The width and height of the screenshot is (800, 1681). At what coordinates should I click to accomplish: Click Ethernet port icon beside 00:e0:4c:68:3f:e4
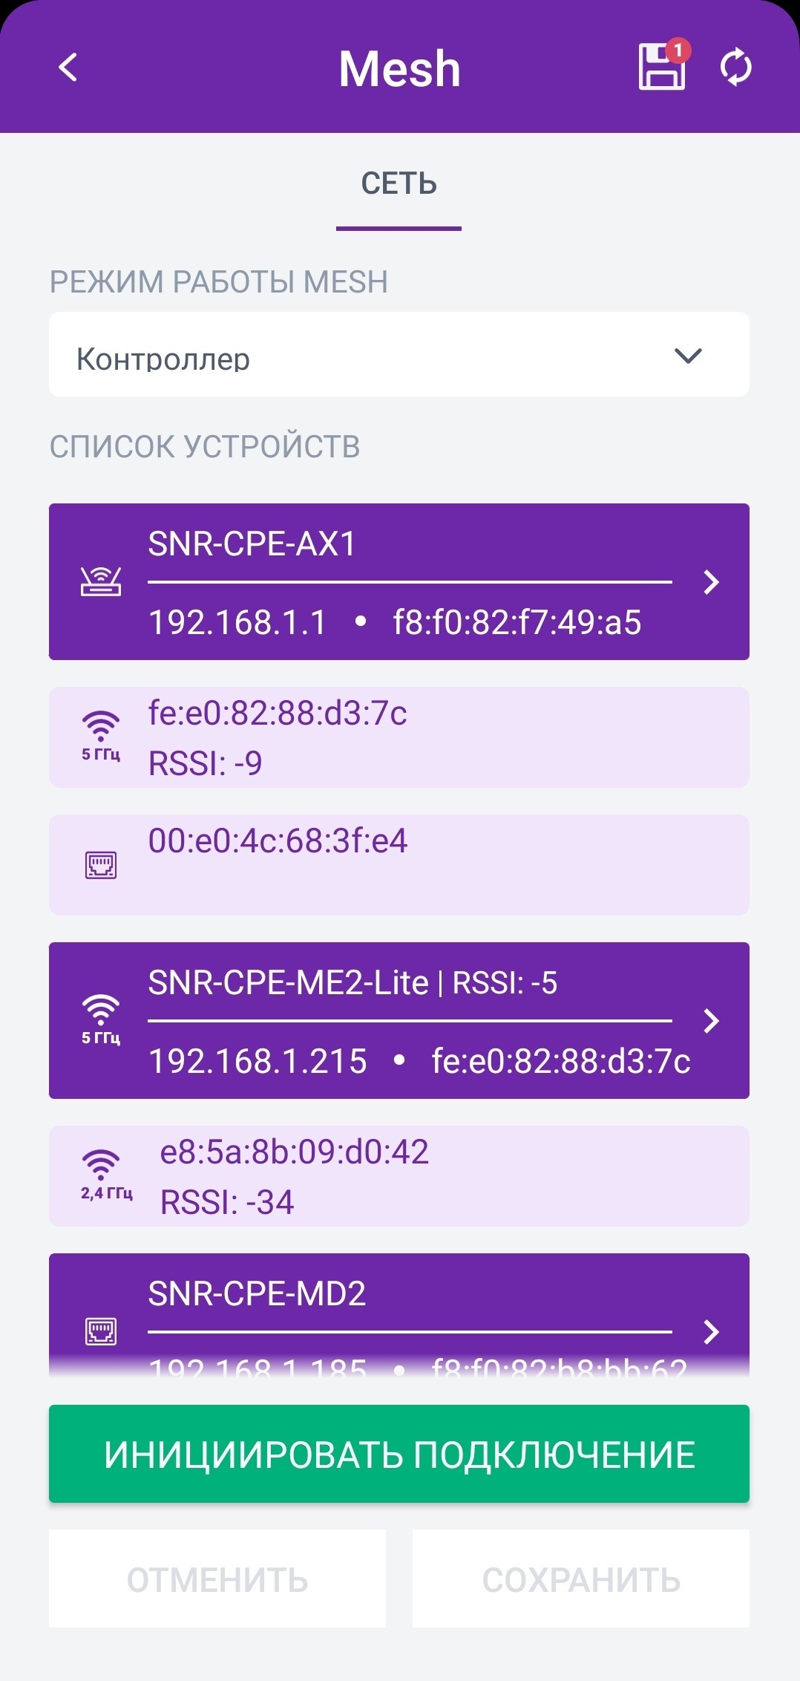(x=101, y=865)
